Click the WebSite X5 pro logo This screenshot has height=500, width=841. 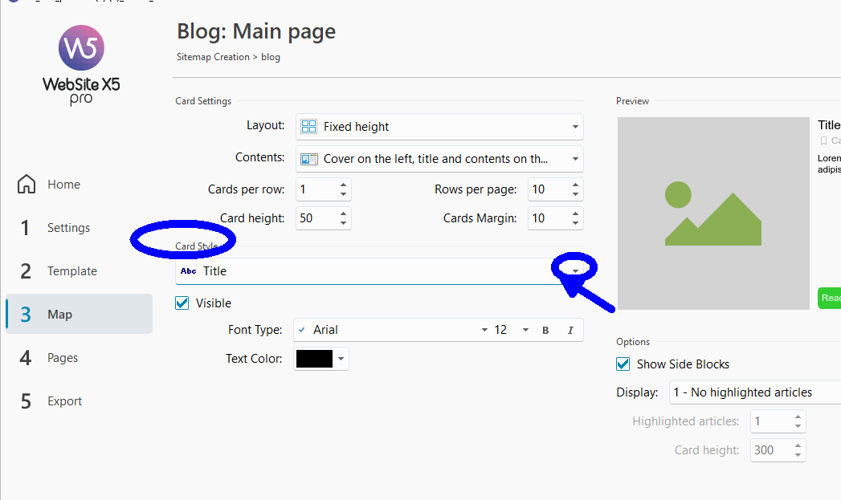(80, 64)
